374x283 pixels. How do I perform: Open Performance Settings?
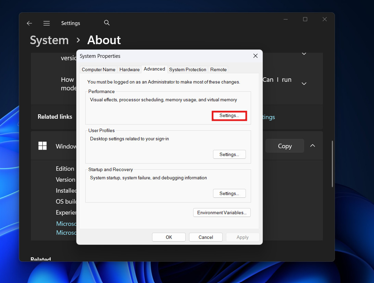tap(229, 116)
